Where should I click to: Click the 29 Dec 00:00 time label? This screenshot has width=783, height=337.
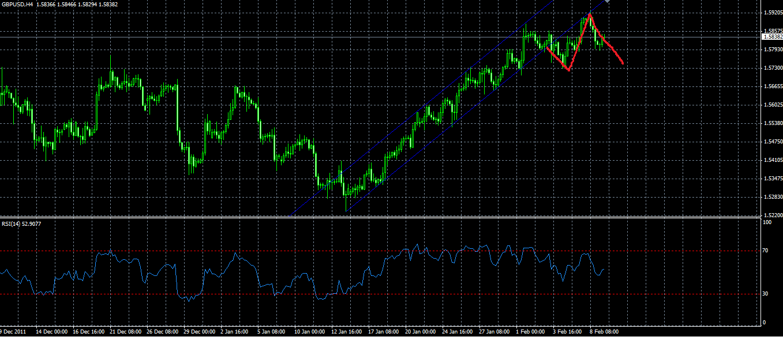tap(200, 332)
